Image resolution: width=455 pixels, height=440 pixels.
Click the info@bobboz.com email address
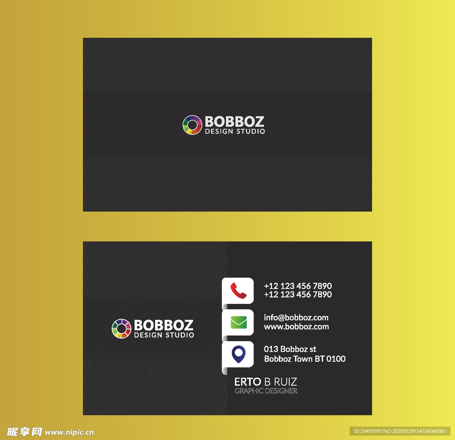[296, 317]
